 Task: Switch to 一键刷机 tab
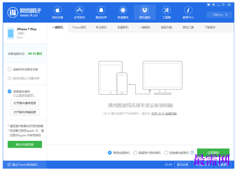pos(57,27)
